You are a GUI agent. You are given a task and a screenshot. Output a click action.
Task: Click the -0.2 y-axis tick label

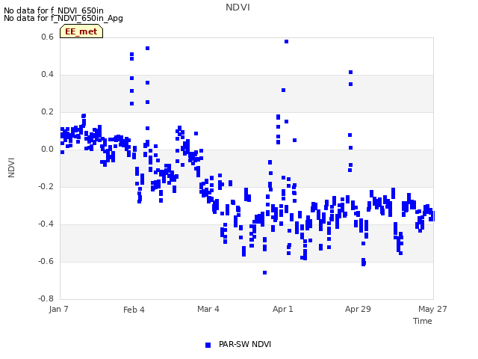tap(46, 186)
